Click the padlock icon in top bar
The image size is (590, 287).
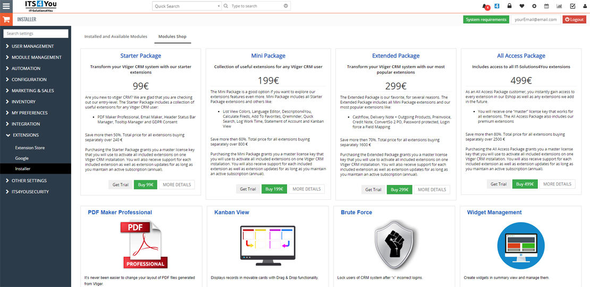509,6
